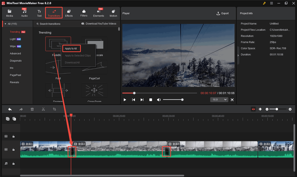Click the transitions list vertical scrollbar
297x177 pixels.
pos(119,29)
